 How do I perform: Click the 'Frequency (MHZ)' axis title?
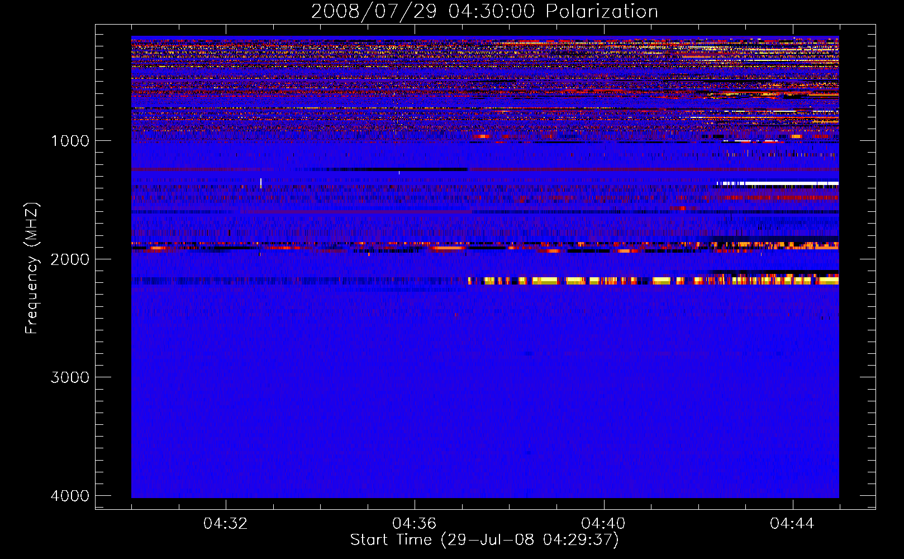(32, 268)
